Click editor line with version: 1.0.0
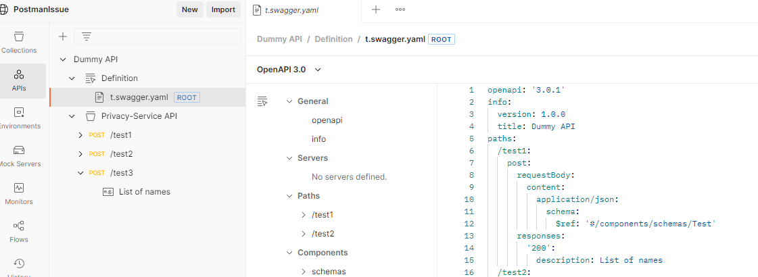Image resolution: width=758 pixels, height=277 pixels. [531, 115]
